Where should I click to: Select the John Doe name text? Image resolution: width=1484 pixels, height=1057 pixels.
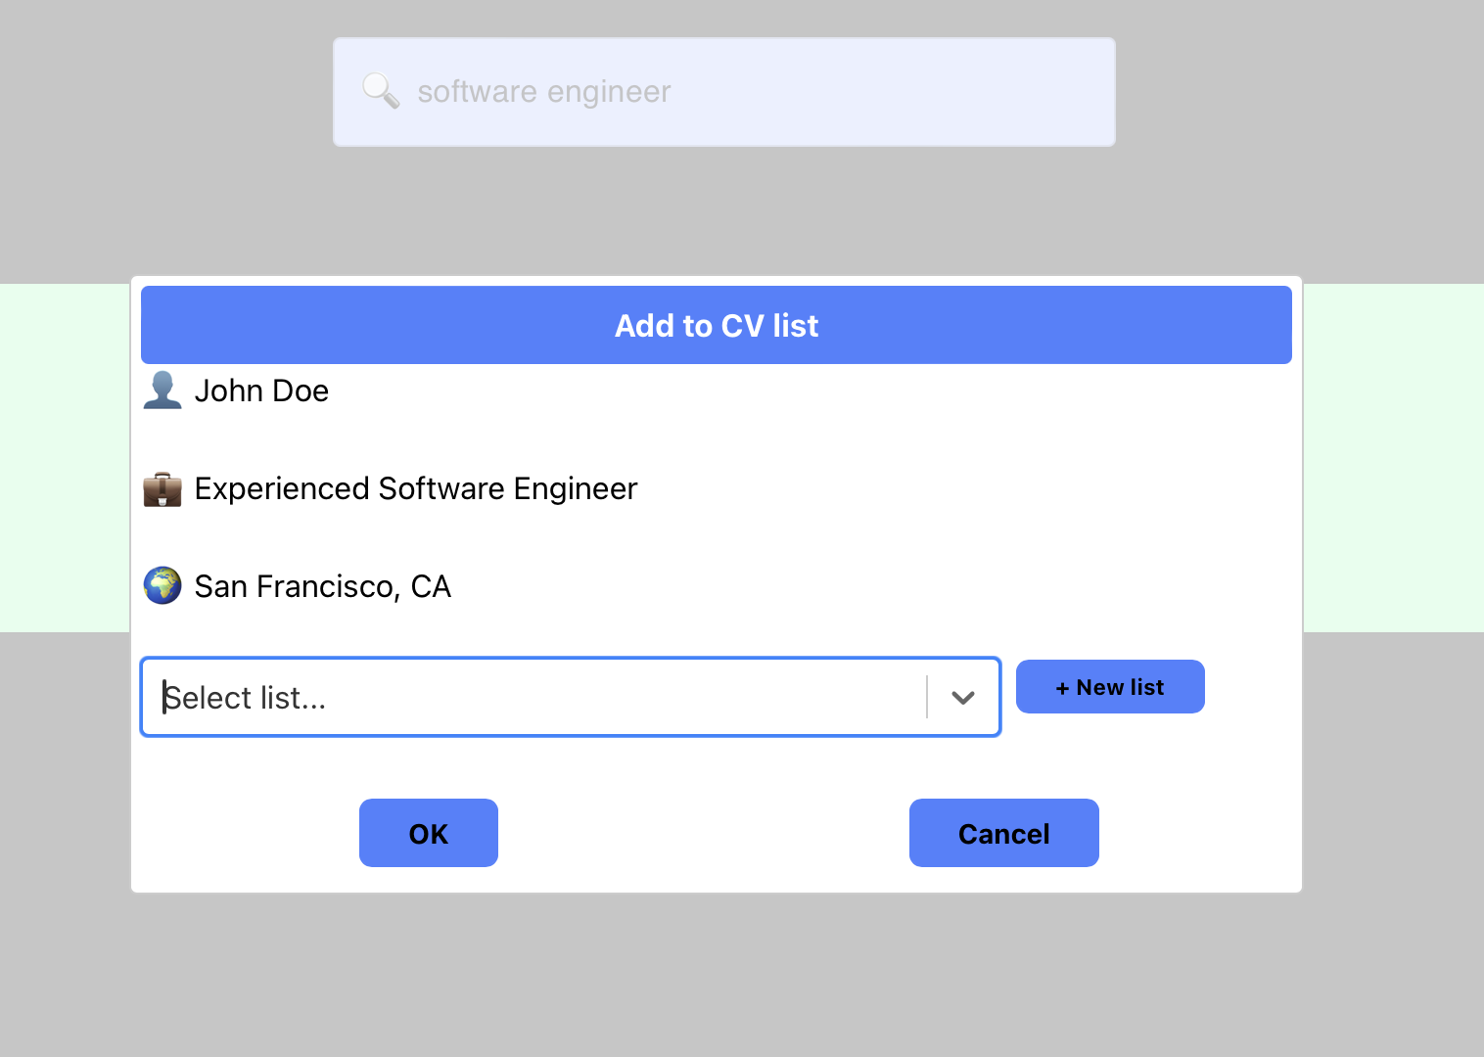click(x=261, y=391)
